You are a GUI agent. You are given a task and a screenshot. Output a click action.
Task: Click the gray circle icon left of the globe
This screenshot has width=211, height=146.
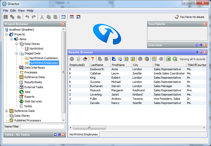coord(140,59)
